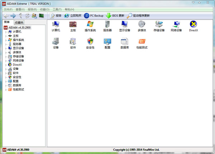Click the users toolbar icon
Image resolution: width=215 pixels, height=154 pixels.
tap(34, 16)
